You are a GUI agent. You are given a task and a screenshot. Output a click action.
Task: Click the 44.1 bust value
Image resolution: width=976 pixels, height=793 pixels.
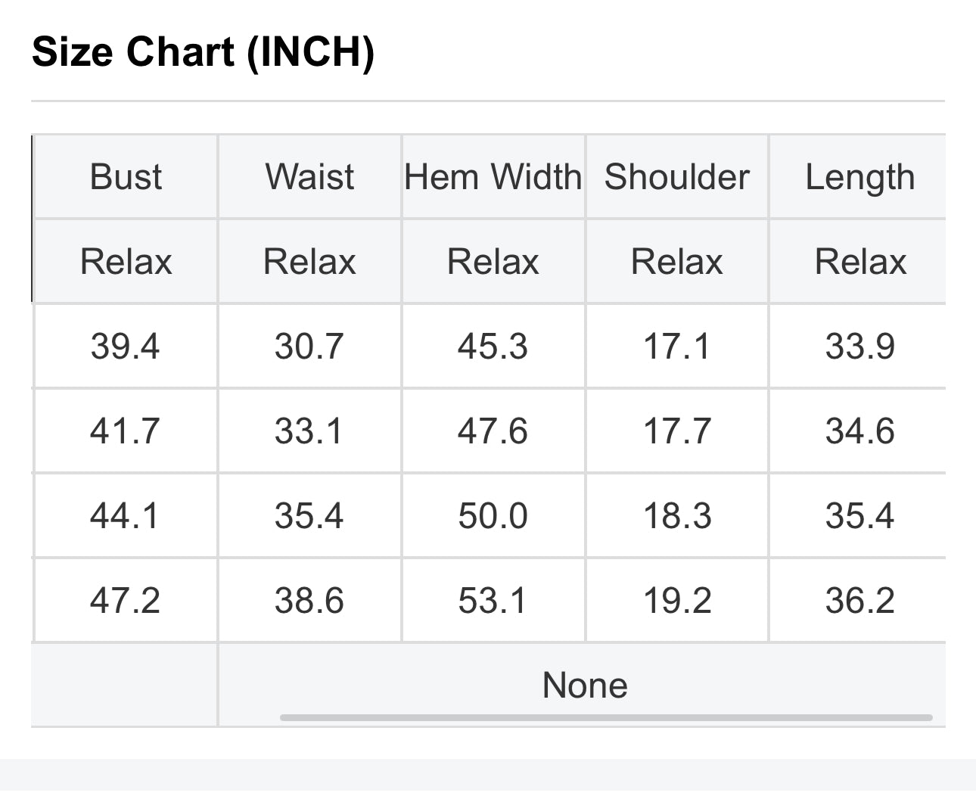pos(126,516)
